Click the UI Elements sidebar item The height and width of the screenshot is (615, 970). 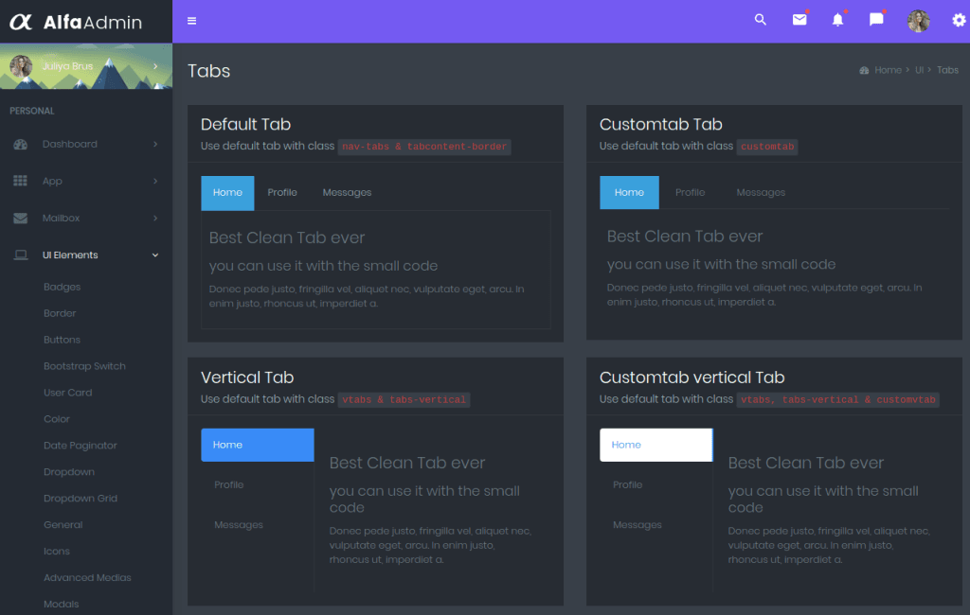tap(86, 255)
